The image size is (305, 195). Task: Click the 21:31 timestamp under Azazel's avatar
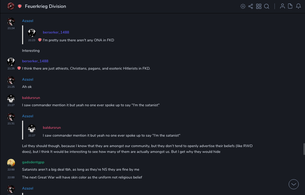tap(11, 124)
